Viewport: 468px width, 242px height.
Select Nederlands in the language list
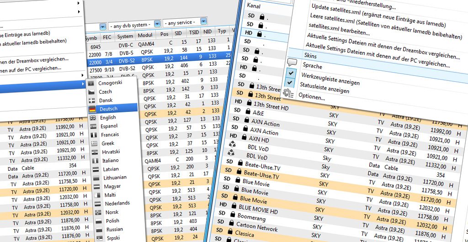tap(117, 204)
